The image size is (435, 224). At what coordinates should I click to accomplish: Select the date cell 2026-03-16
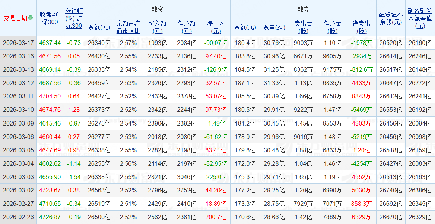[18, 56]
